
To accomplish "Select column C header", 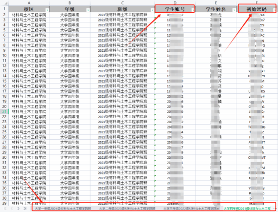I will coord(122,3).
